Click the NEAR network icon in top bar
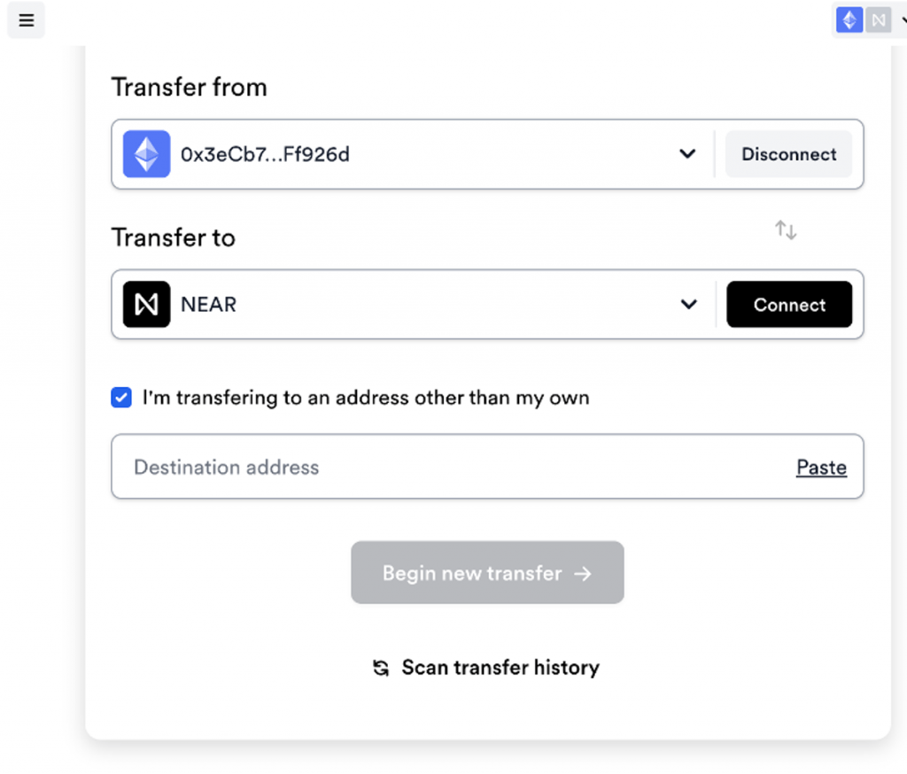The height and width of the screenshot is (774, 907). 878,20
